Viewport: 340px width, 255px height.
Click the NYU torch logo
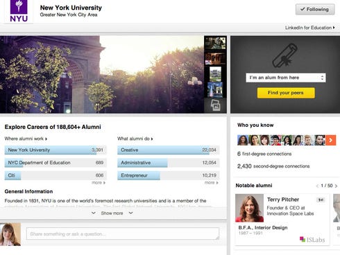point(19,11)
